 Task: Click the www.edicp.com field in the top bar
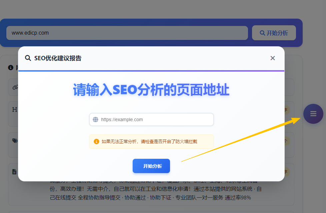(x=127, y=33)
